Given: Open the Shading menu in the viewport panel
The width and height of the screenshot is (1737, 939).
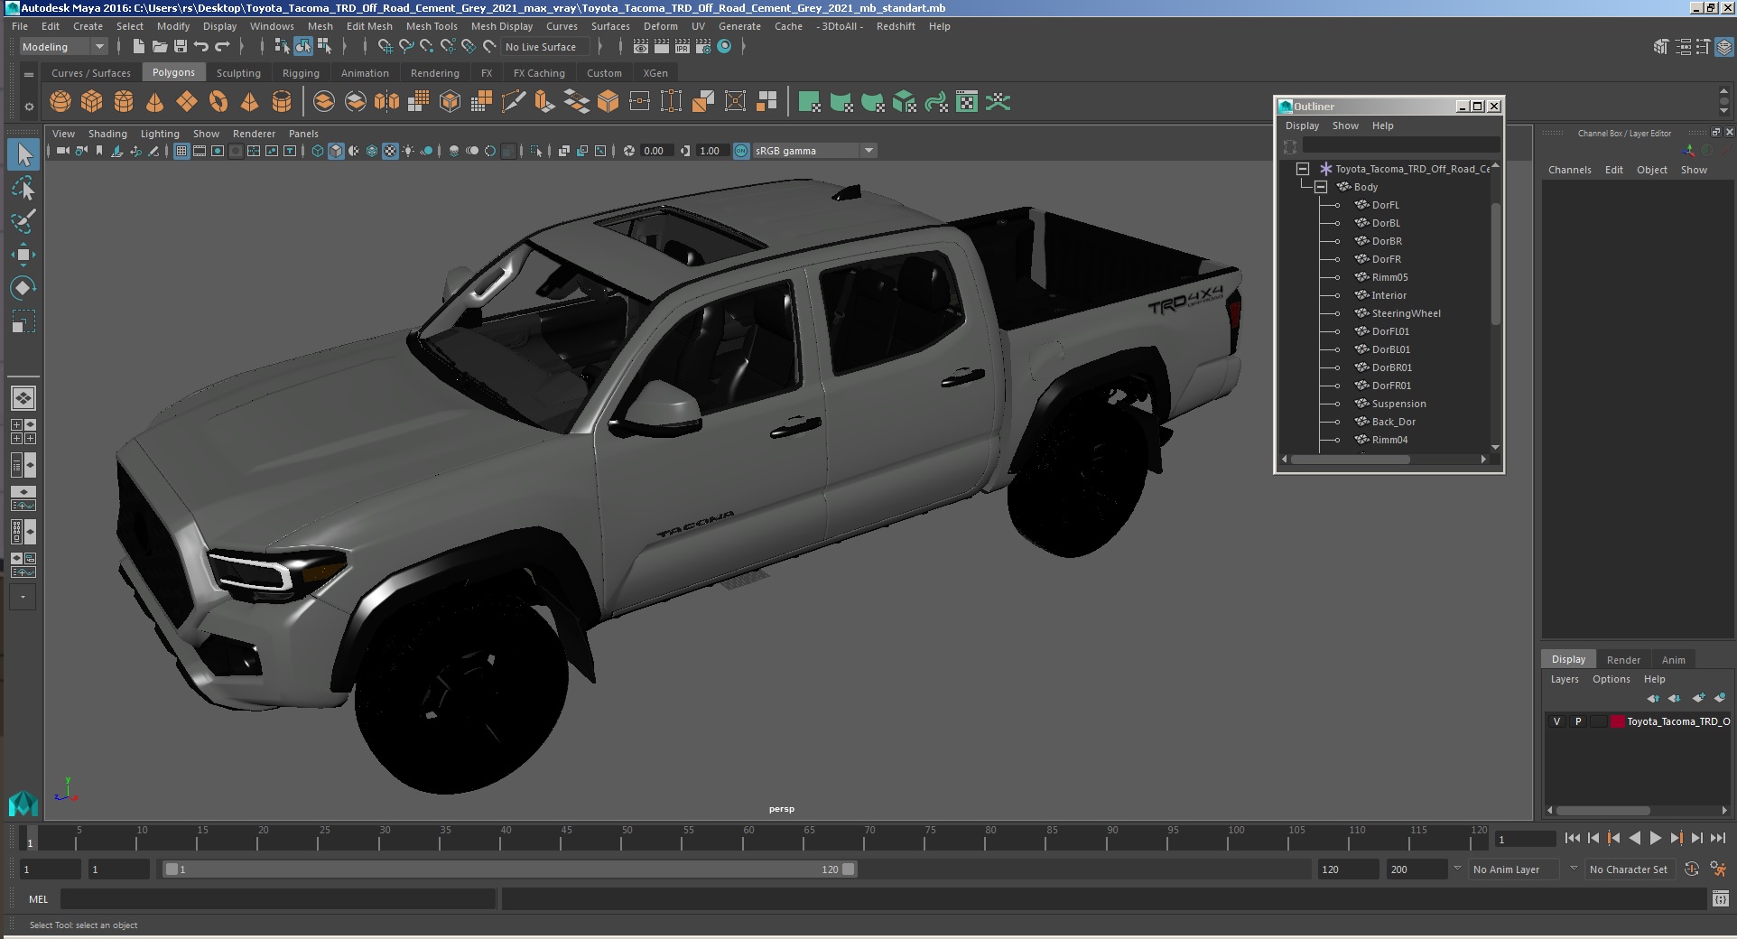Looking at the screenshot, I should (107, 134).
